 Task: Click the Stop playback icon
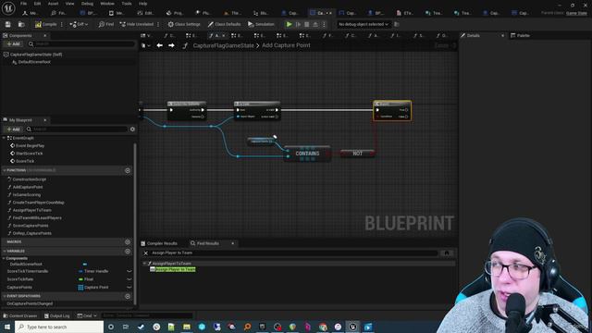pos(306,24)
